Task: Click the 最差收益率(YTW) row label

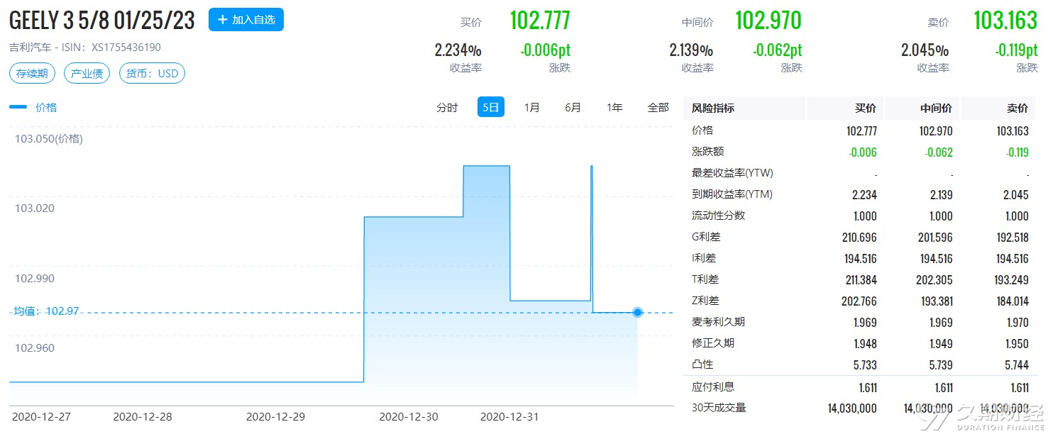Action: pyautogui.click(x=732, y=173)
